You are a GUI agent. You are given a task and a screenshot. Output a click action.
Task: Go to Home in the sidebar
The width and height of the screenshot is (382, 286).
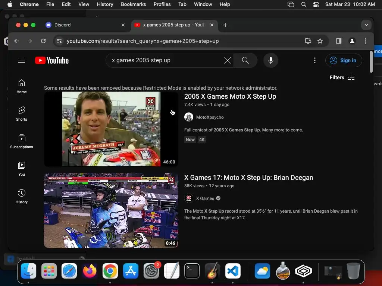pyautogui.click(x=22, y=86)
